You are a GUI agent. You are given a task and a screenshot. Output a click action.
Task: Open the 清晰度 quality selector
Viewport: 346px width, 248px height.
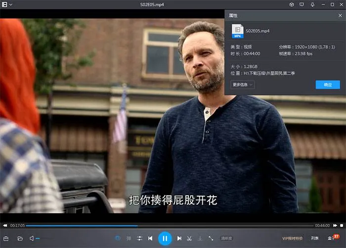click(226, 239)
